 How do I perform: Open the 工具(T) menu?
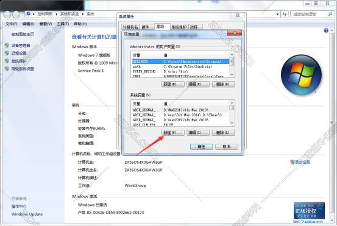[x=63, y=24]
